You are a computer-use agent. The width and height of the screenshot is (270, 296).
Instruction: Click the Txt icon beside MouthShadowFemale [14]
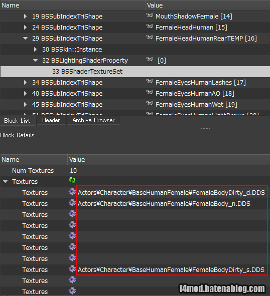point(150,16)
